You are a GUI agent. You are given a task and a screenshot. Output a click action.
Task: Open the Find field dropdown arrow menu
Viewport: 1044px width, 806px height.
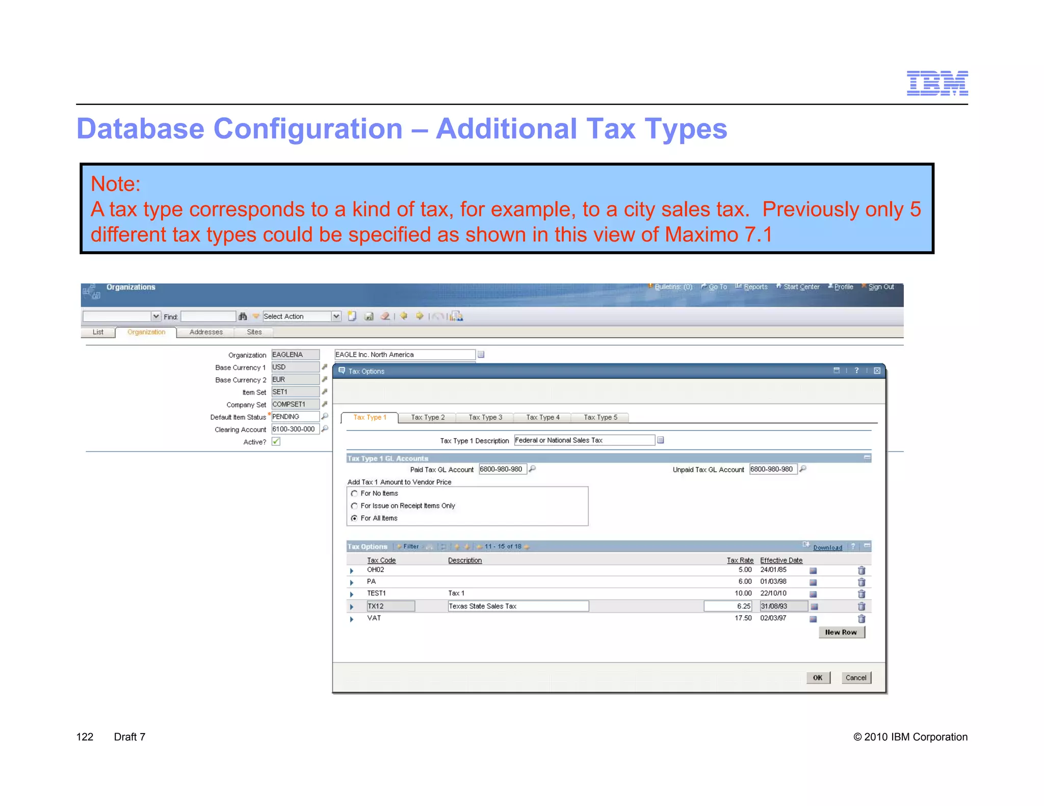pos(256,316)
